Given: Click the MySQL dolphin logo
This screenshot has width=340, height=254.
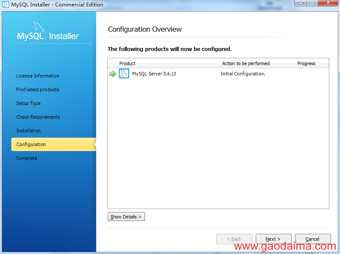Looking at the screenshot, I should (x=39, y=27).
